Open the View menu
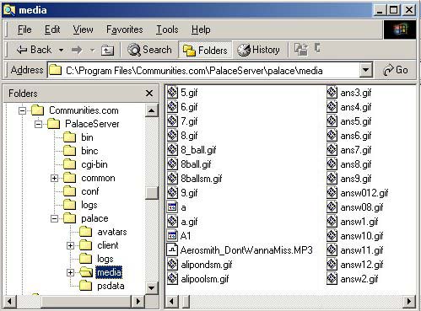The image size is (421, 311). pyautogui.click(x=83, y=29)
